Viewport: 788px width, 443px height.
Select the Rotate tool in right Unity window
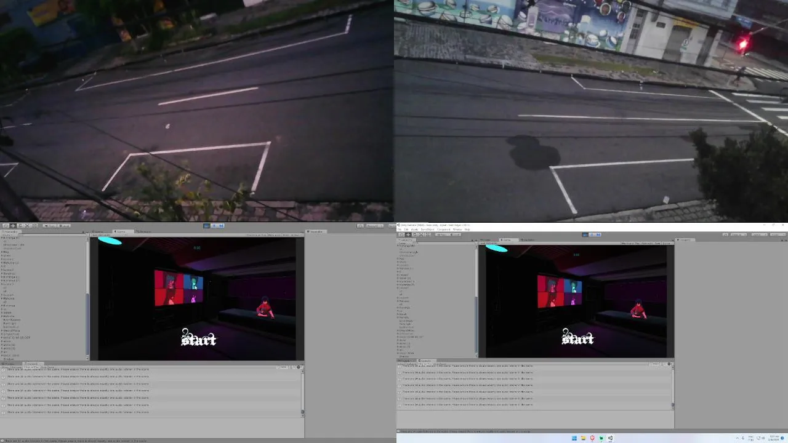(x=414, y=234)
